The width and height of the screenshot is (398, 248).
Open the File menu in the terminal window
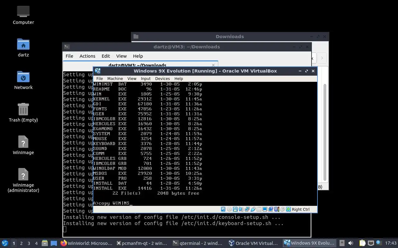[x=69, y=56]
